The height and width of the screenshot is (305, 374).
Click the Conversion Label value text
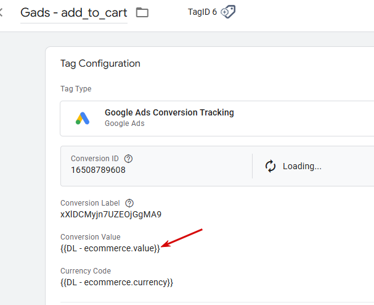click(x=111, y=214)
